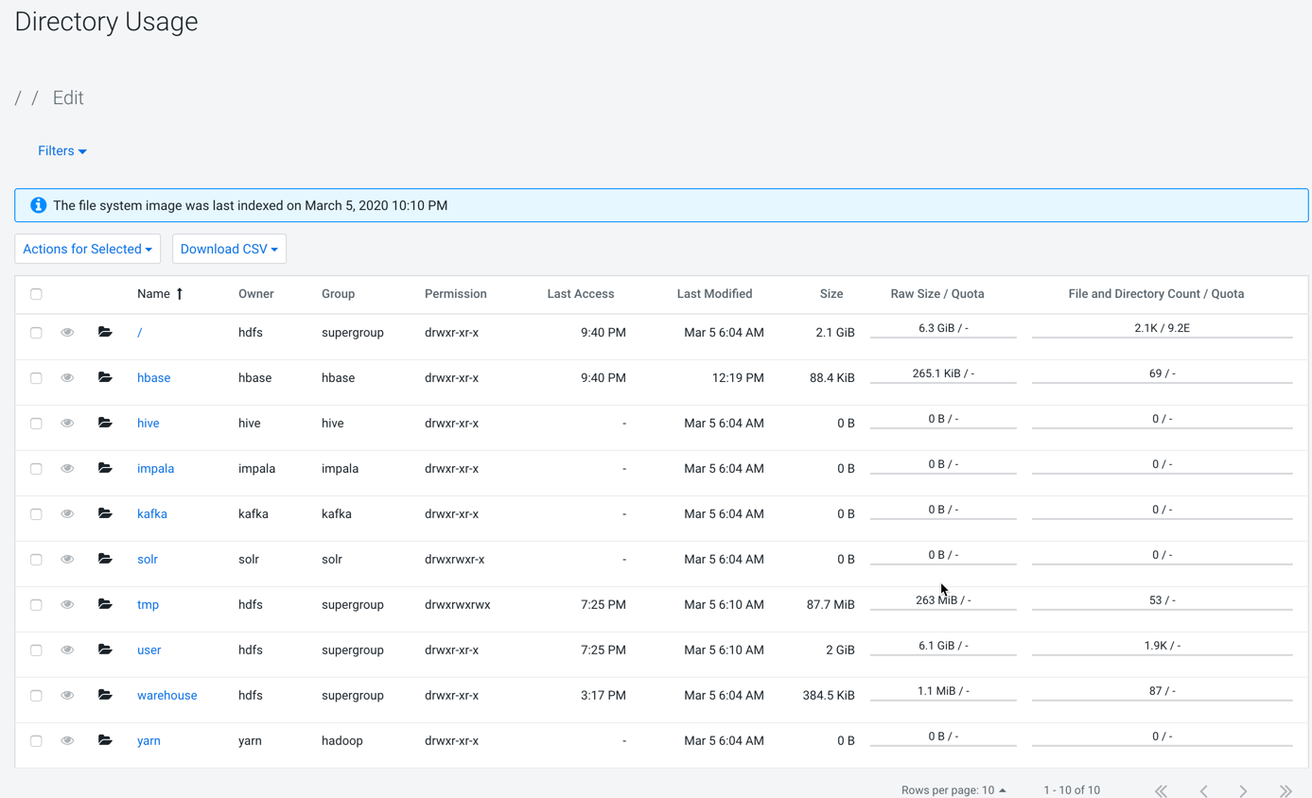Screen dimensions: 1312x798
Task: Click the folder icon for hbase row
Action: tap(105, 377)
